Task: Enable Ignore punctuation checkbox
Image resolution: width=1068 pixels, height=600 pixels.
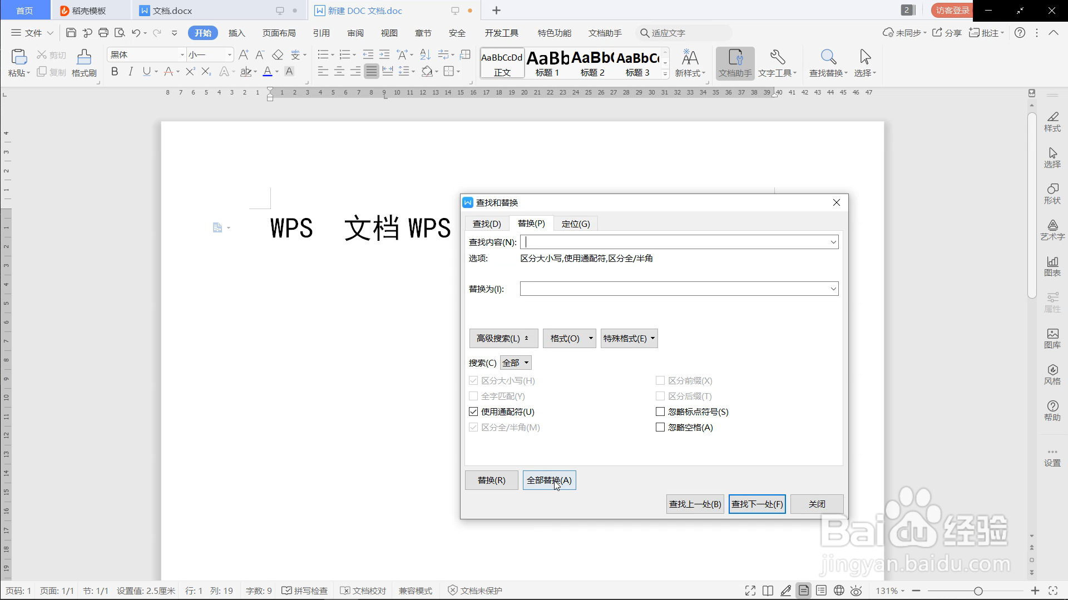Action: point(660,411)
